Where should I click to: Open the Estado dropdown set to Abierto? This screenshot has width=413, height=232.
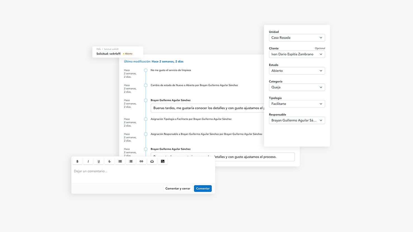coord(297,71)
